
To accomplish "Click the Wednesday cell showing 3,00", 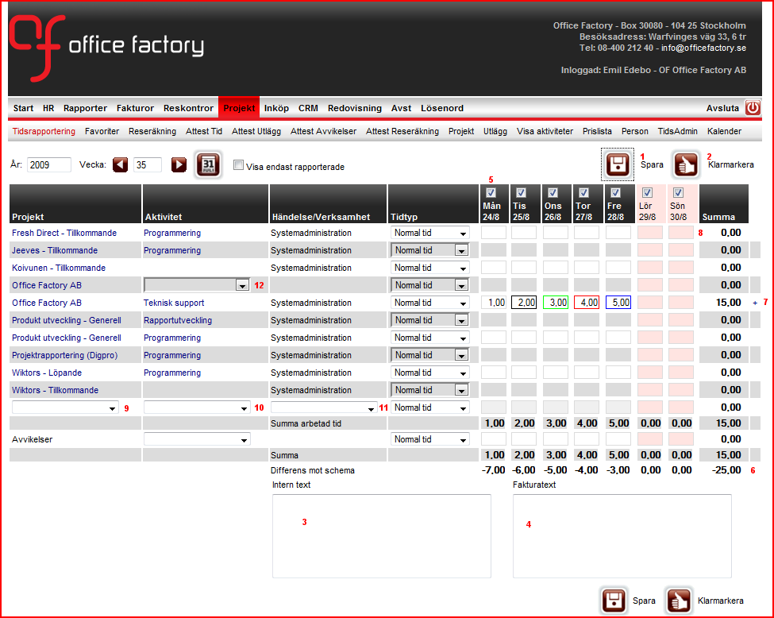I will pyautogui.click(x=556, y=303).
